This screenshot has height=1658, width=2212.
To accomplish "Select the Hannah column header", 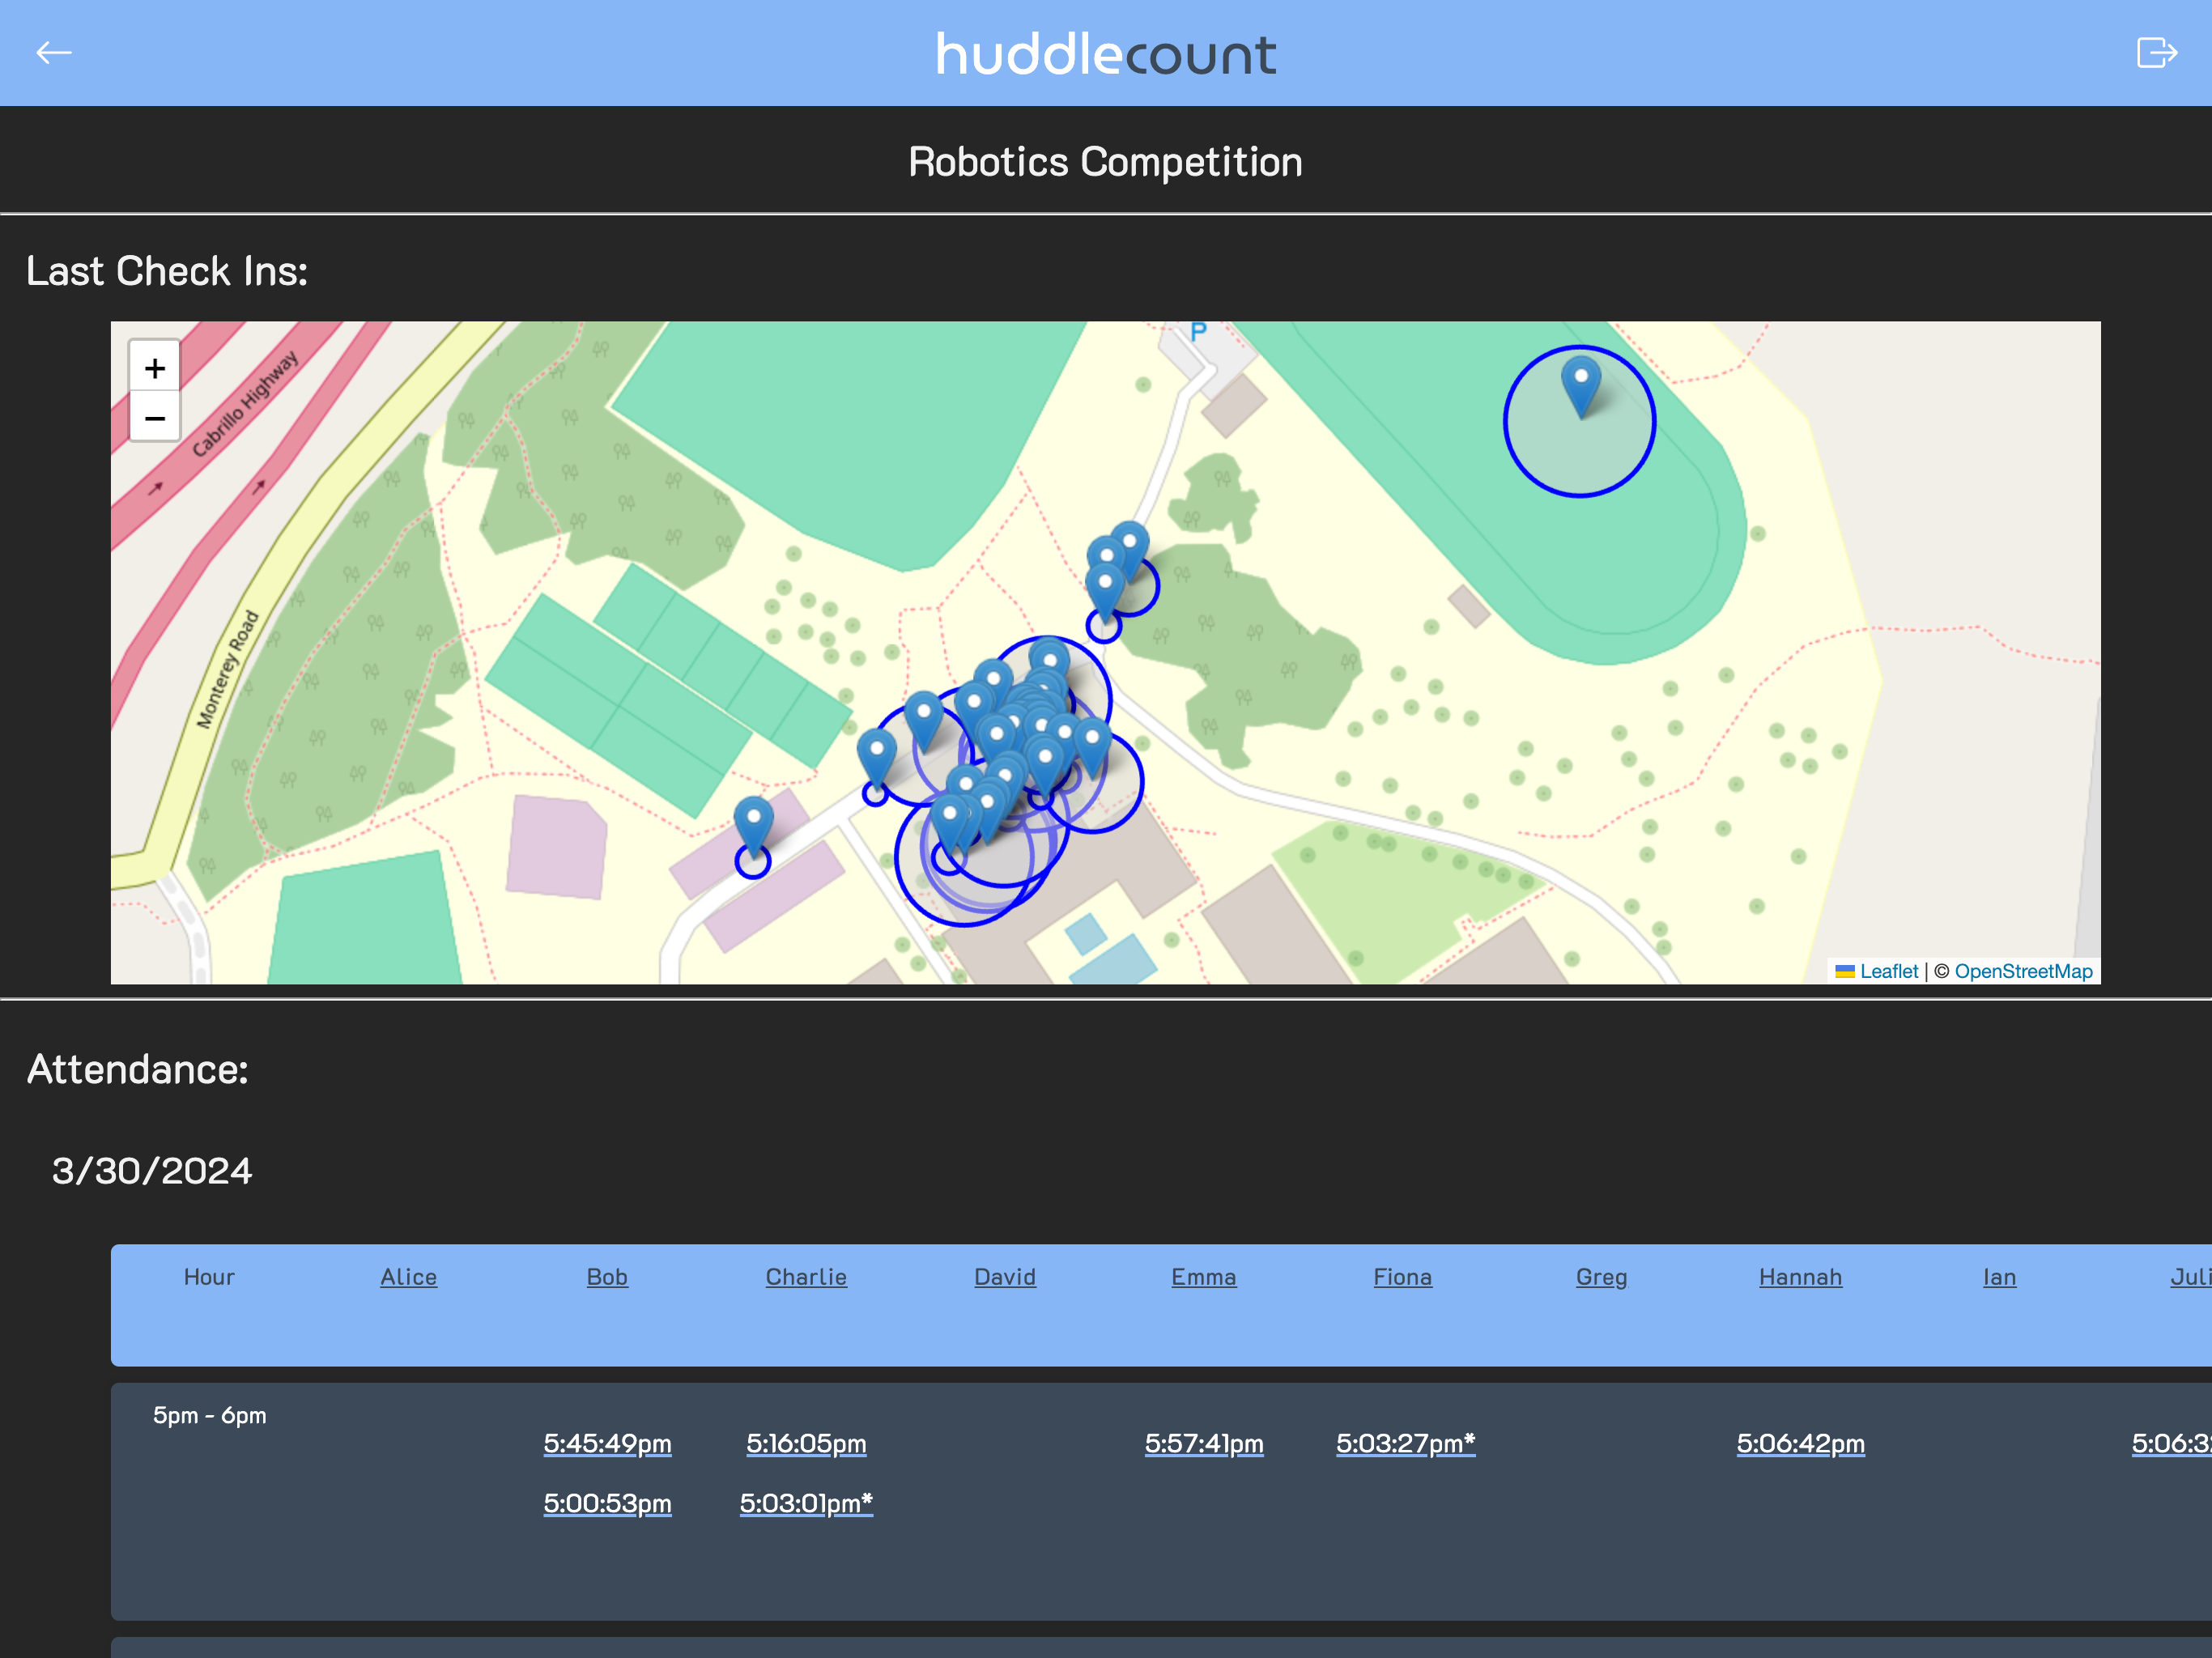I will (1799, 1277).
